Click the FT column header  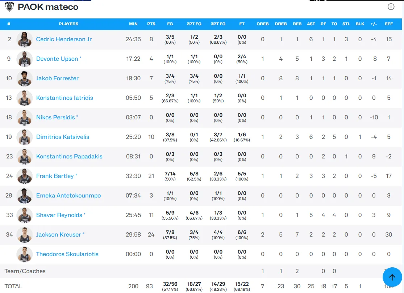tap(242, 24)
